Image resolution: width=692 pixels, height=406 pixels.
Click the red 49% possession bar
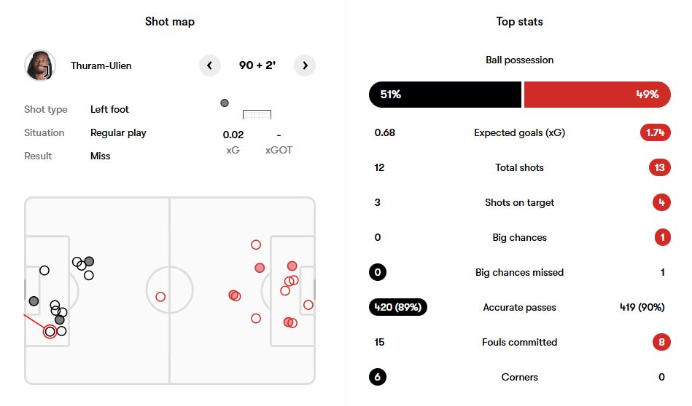tap(596, 95)
